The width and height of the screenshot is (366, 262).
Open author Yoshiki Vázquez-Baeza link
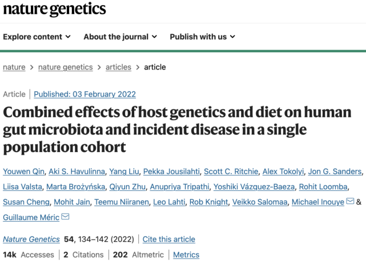254,187
